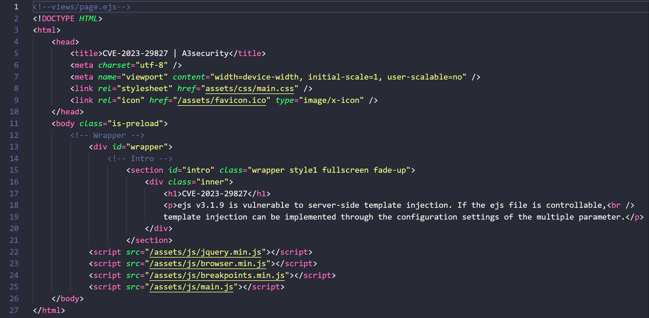Follow the /assets/js/browser.min.js script path
The height and width of the screenshot is (318, 649).
pos(208,263)
